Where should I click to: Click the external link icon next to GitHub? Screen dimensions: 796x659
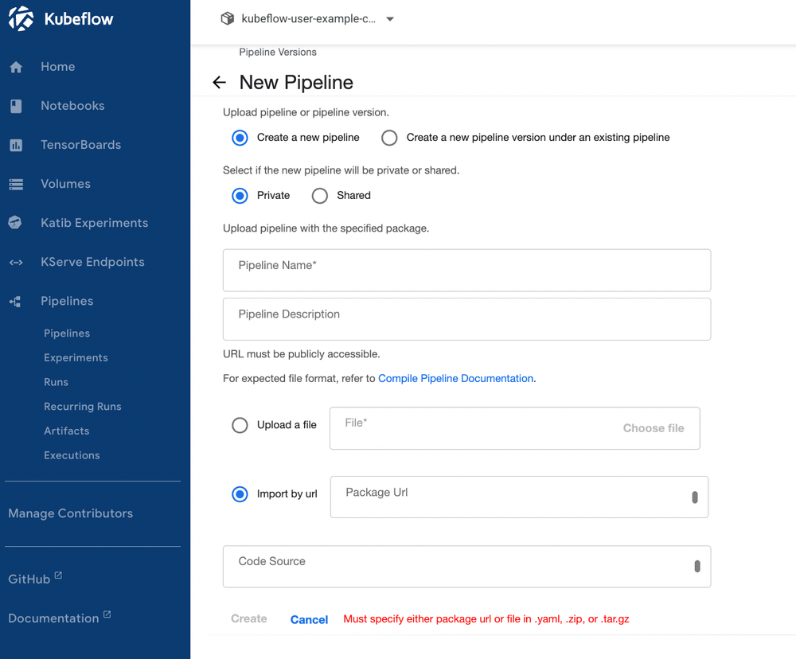tap(58, 575)
